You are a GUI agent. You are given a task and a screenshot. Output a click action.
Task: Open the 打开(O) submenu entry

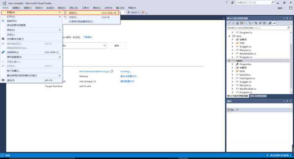31,17
